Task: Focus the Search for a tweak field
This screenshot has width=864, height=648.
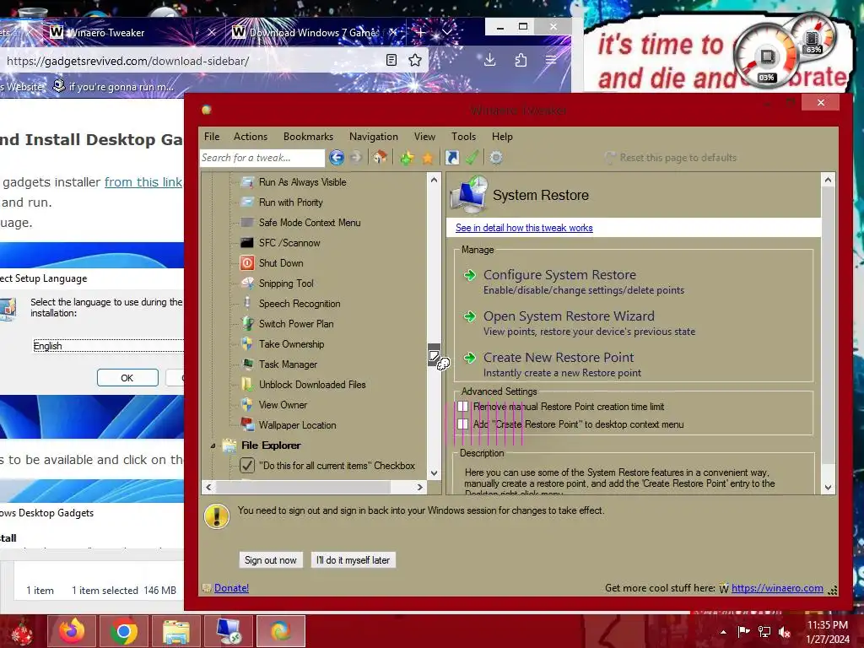Action: 262,158
